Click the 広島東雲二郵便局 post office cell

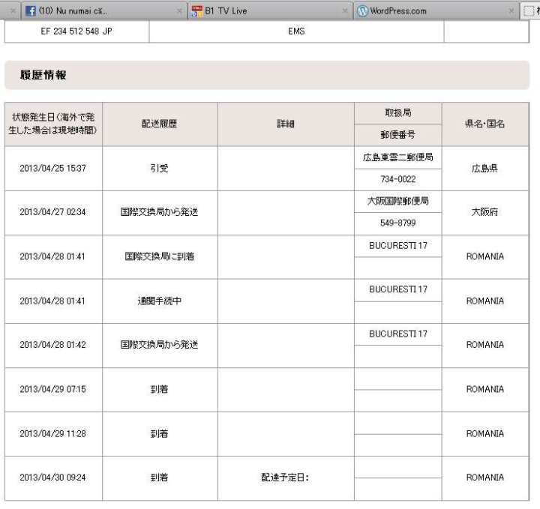(397, 157)
